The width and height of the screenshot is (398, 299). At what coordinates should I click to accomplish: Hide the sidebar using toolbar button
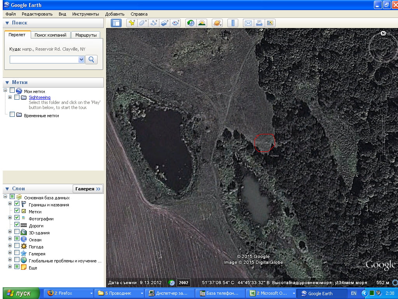[116, 23]
